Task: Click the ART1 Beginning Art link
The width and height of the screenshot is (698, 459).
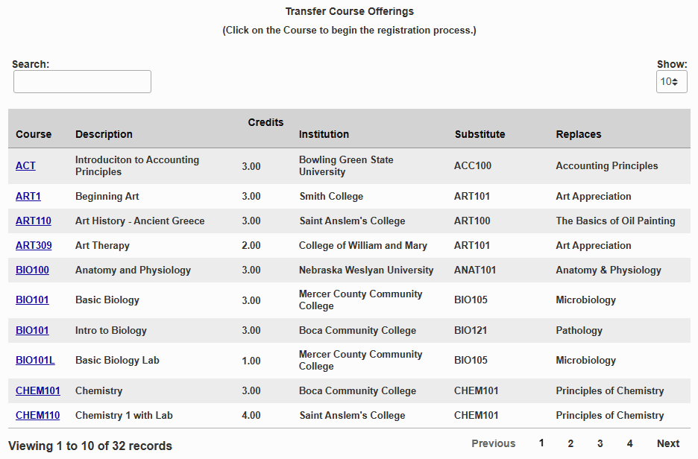Action: [28, 196]
